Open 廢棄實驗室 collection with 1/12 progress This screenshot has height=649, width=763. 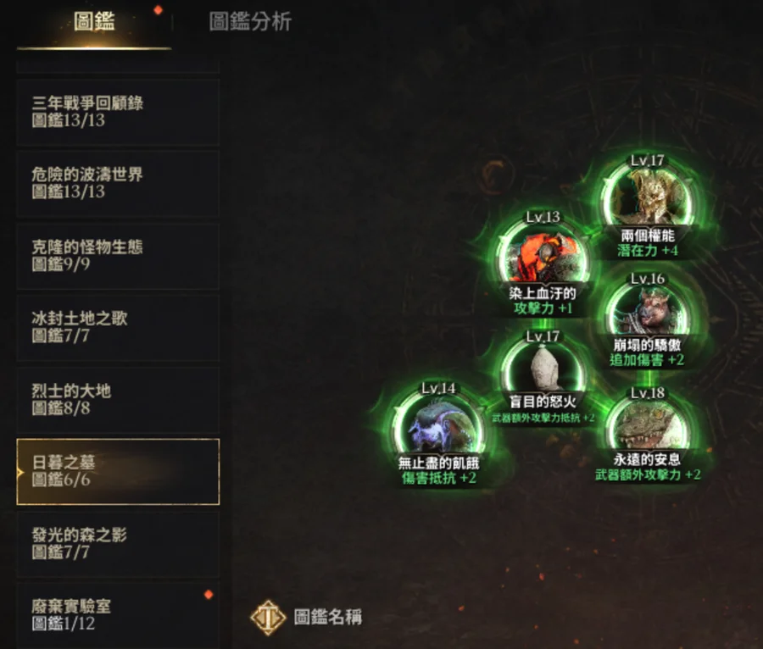[x=118, y=615]
